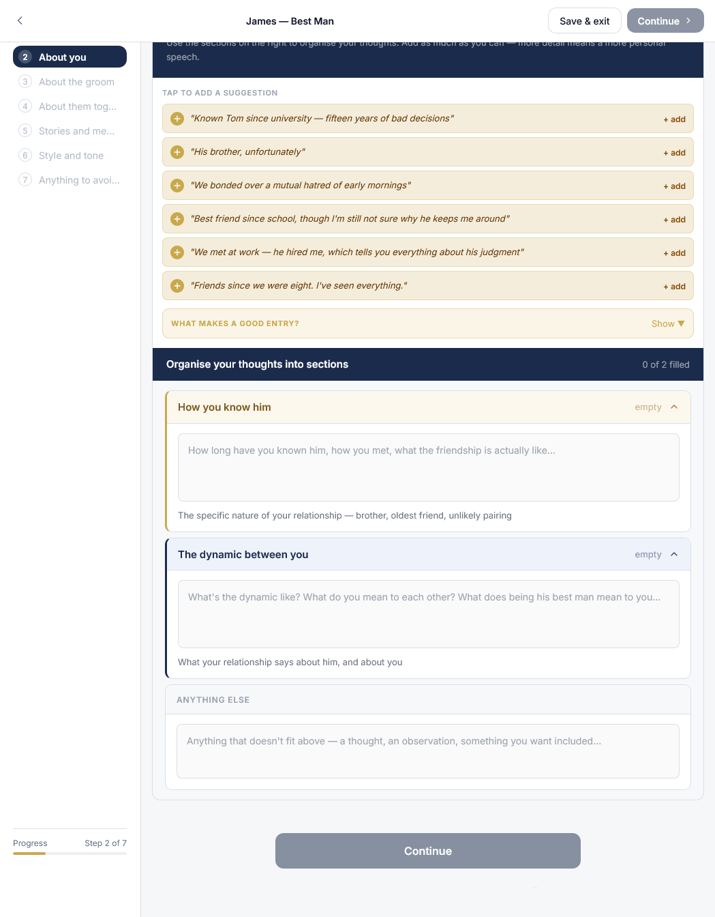
Task: Go to "Stories and me..." step
Action: (x=70, y=131)
